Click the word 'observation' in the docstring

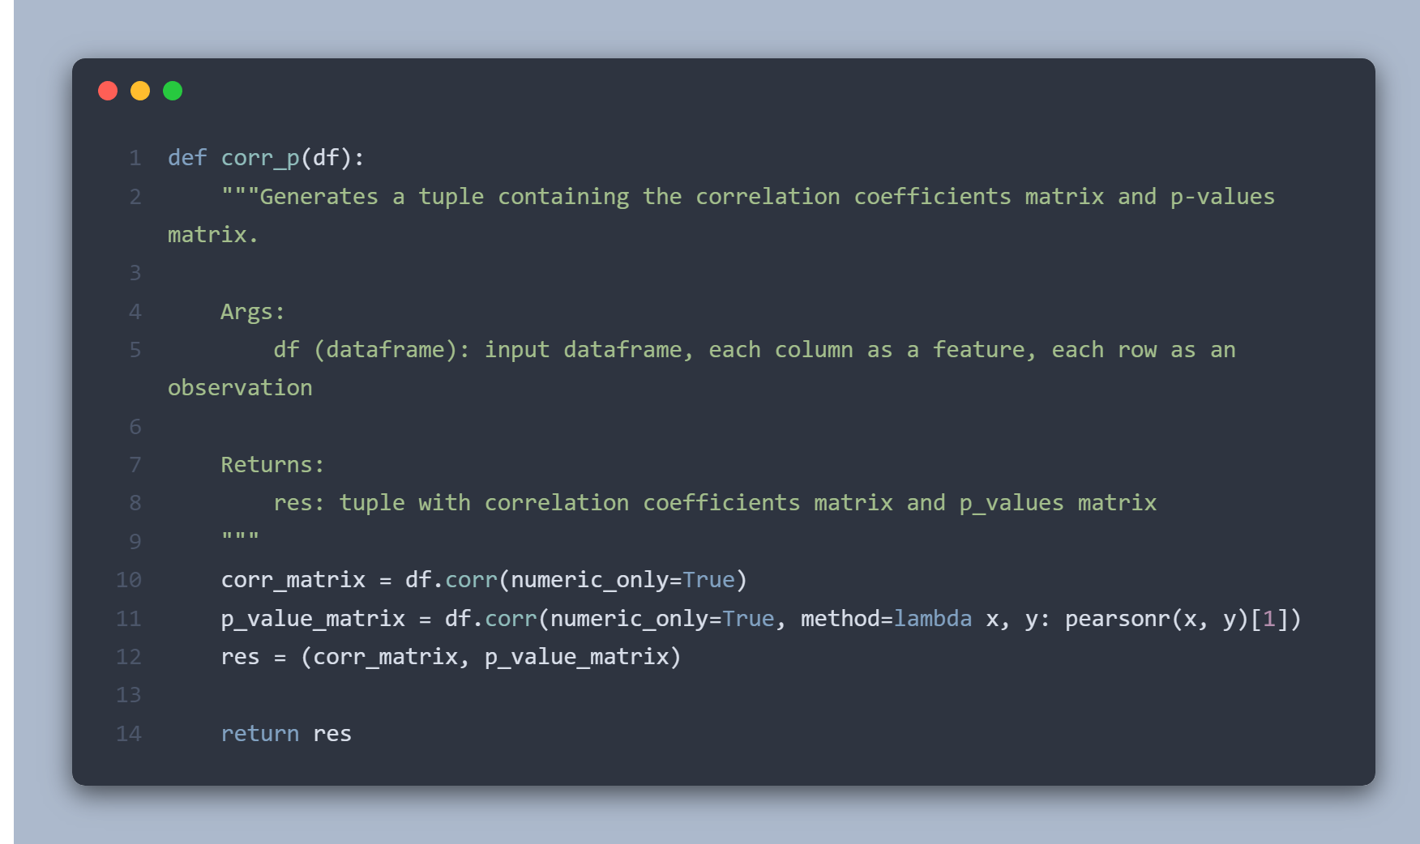point(240,388)
